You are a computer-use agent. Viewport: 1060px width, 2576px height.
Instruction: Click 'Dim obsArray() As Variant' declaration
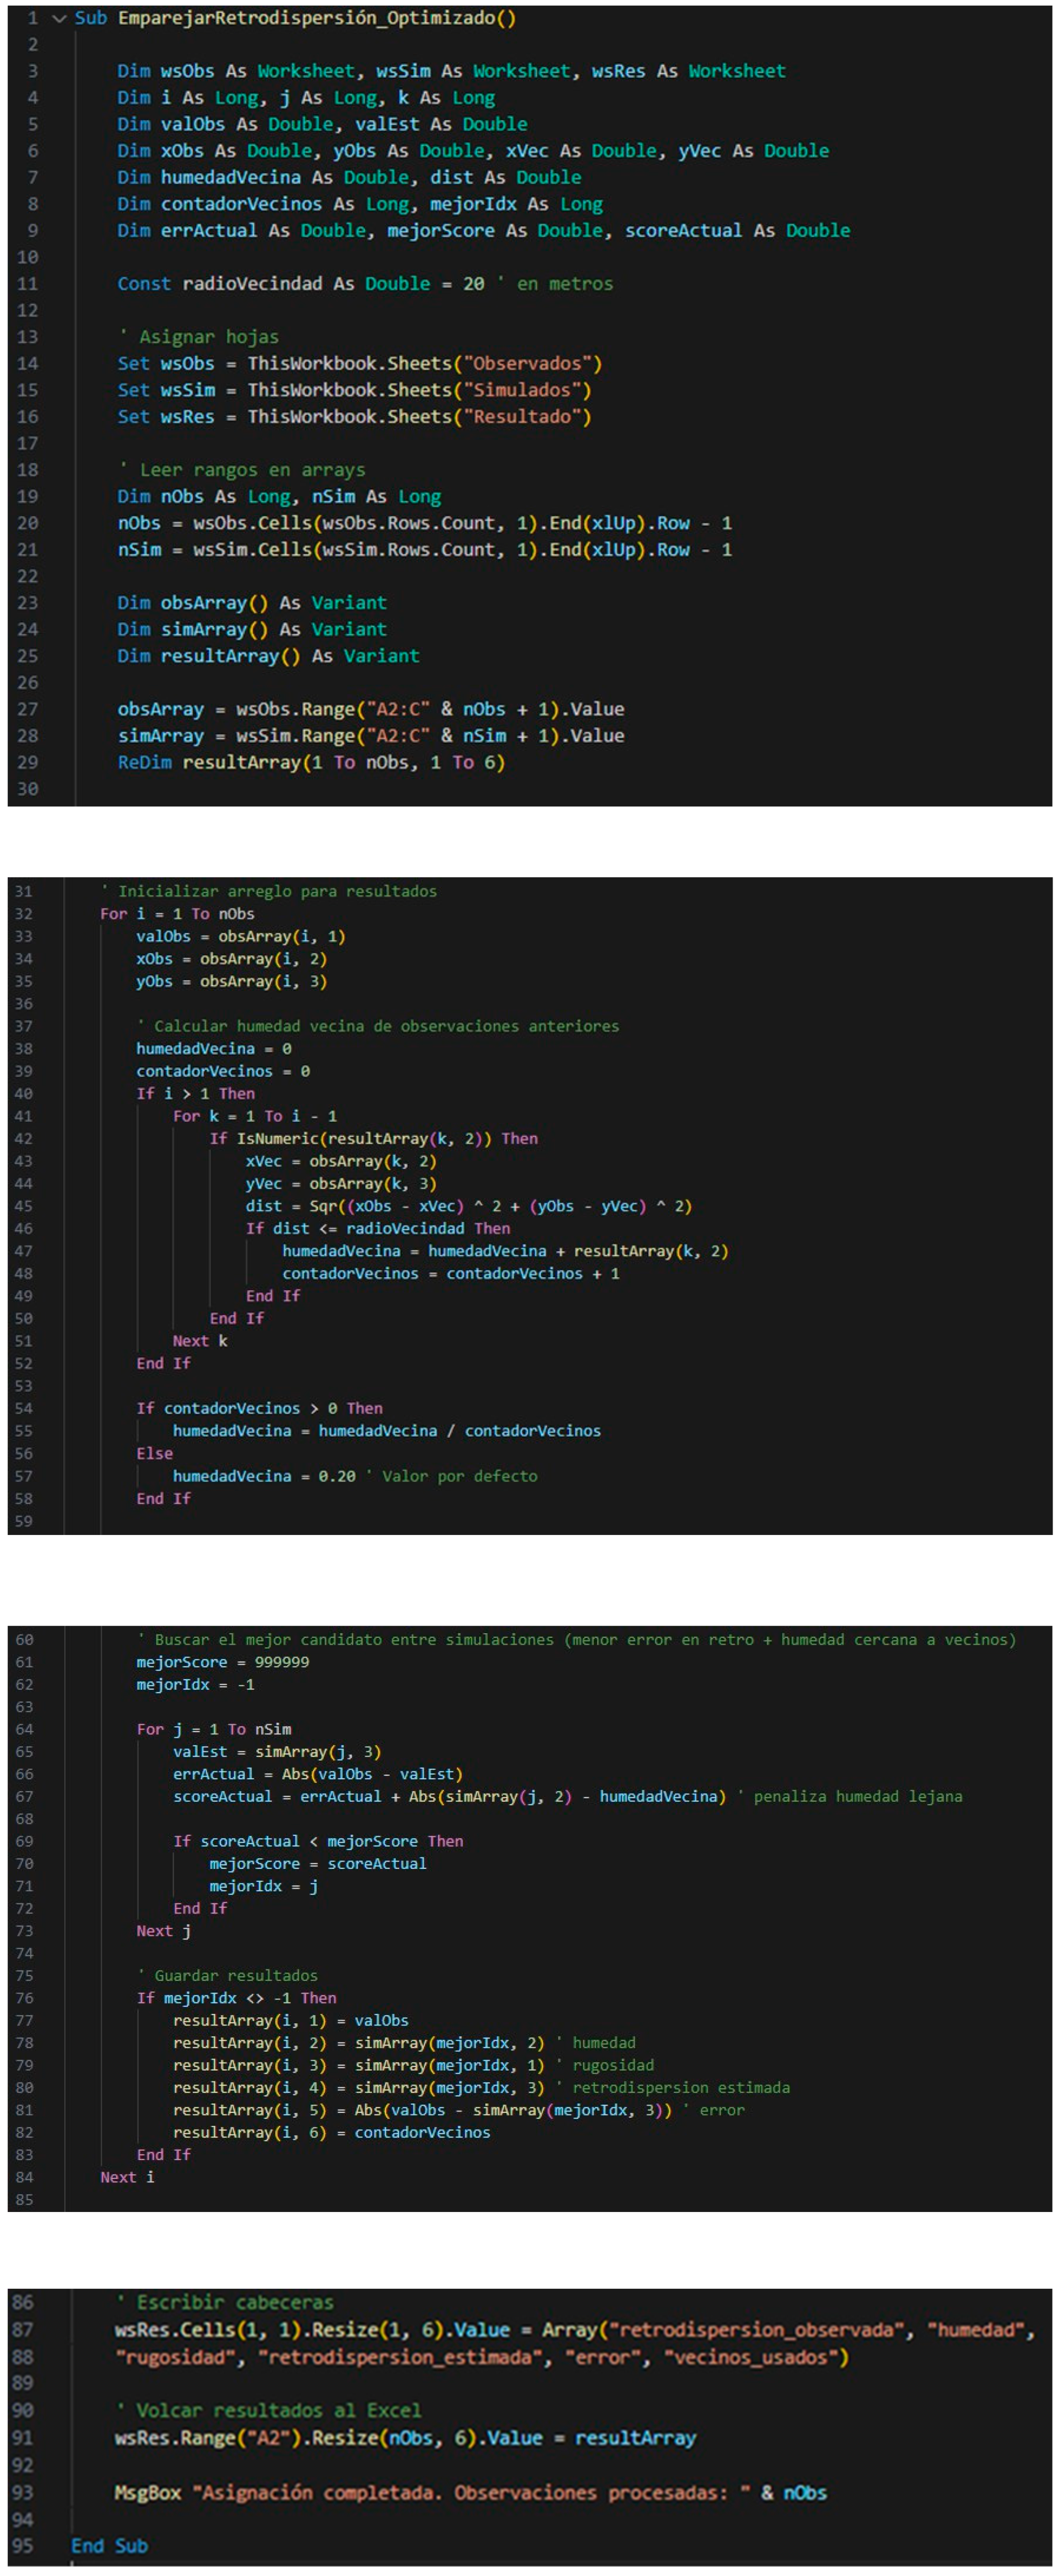point(252,603)
